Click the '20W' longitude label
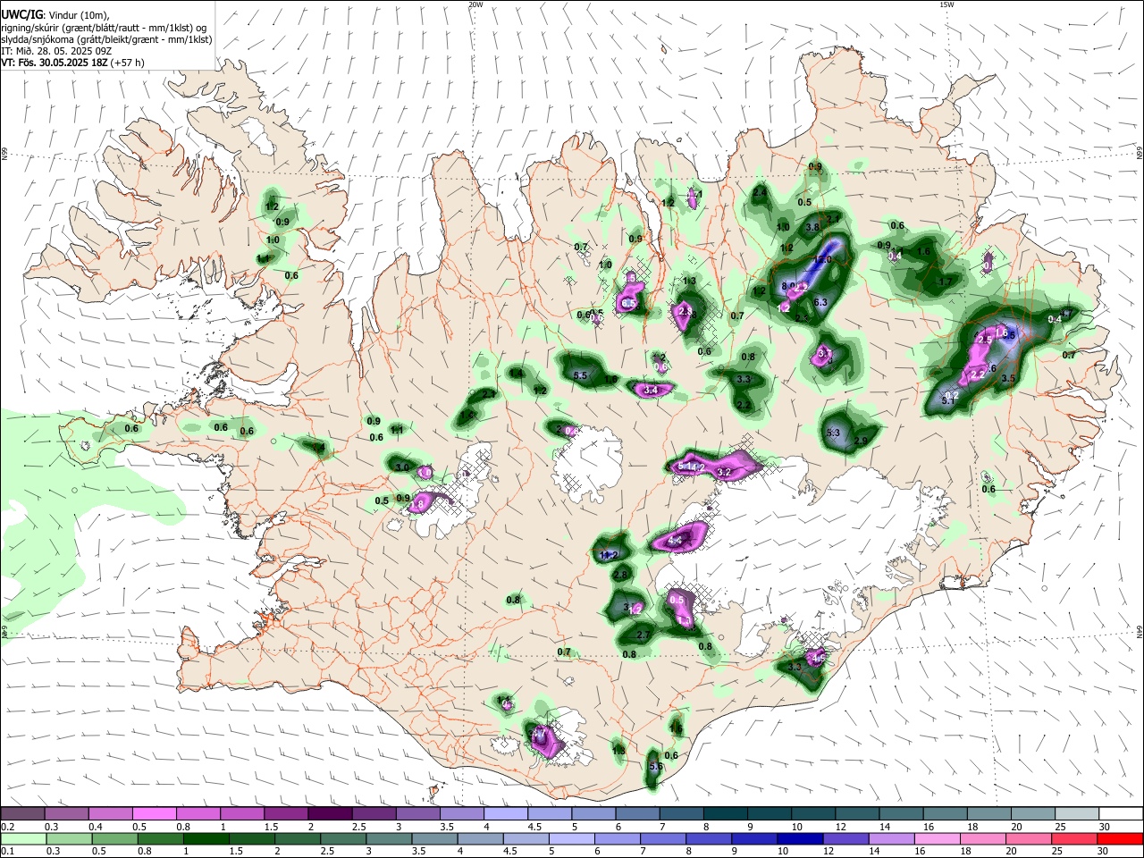Viewport: 1144px width, 858px height. pos(475,4)
